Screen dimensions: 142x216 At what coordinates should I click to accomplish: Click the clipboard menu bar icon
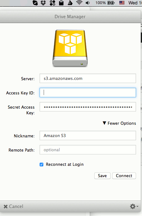tap(61, 3)
